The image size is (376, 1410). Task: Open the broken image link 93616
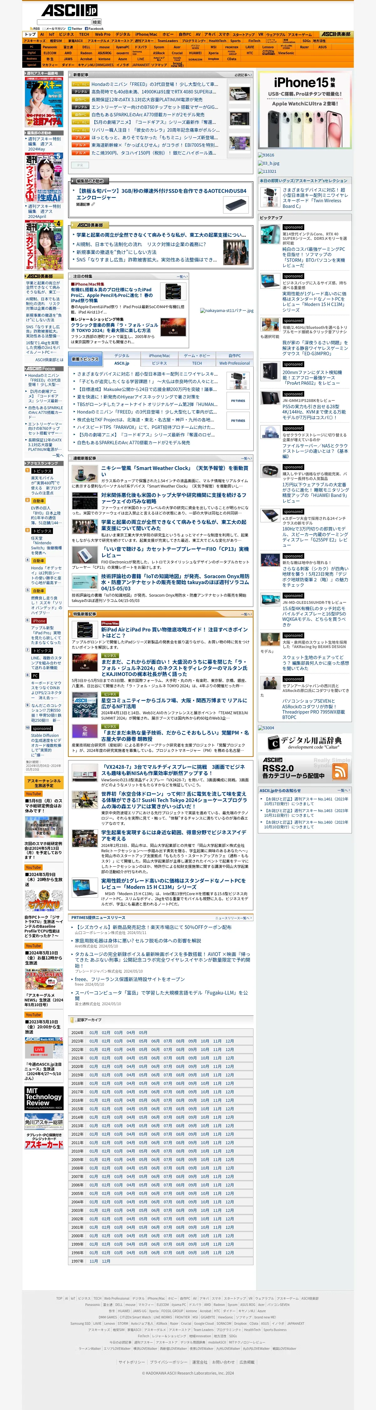266,155
